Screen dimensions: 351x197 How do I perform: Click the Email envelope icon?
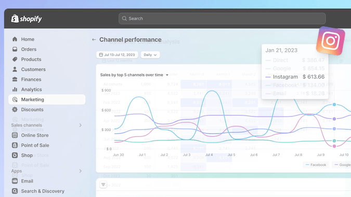point(15,181)
